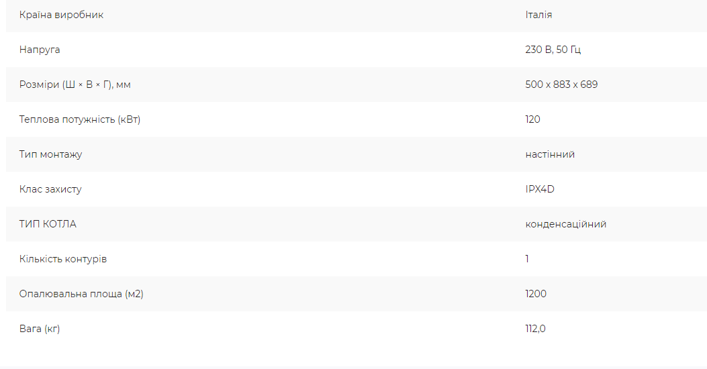Select the "500 x 883 x 689" dimensions value
This screenshot has height=369, width=707.
[561, 85]
